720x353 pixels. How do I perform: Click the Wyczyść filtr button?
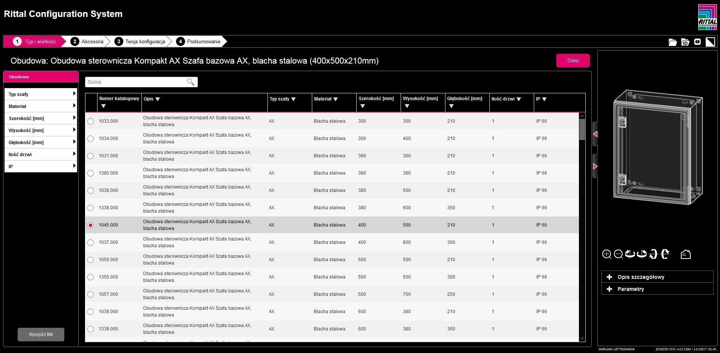(41, 335)
